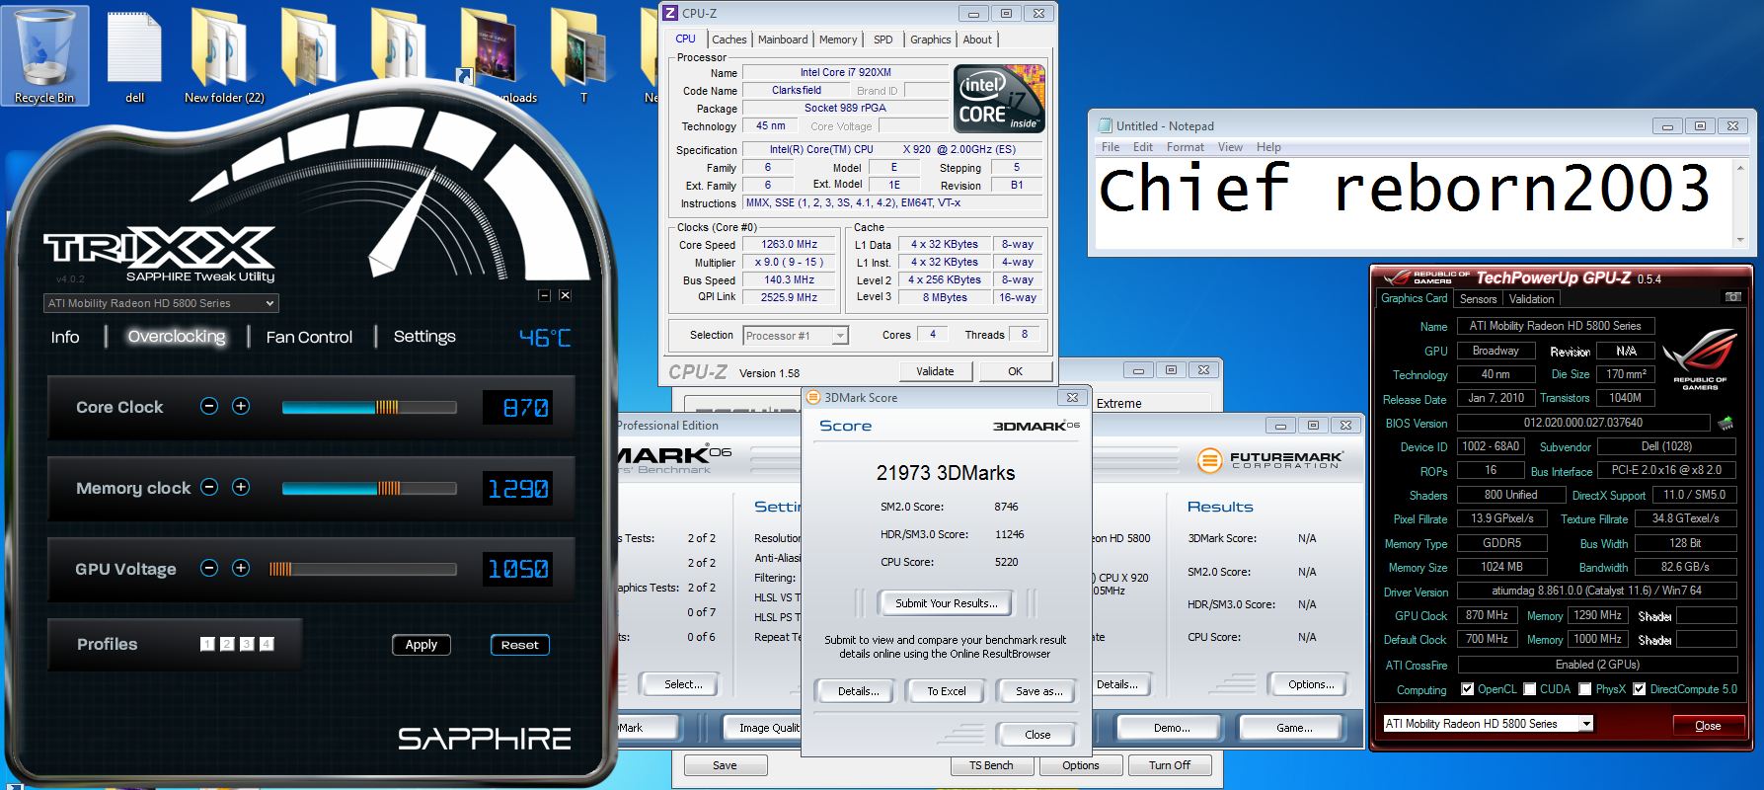1764x790 pixels.
Task: Click the Close button in GPU-Z
Action: click(x=1708, y=726)
